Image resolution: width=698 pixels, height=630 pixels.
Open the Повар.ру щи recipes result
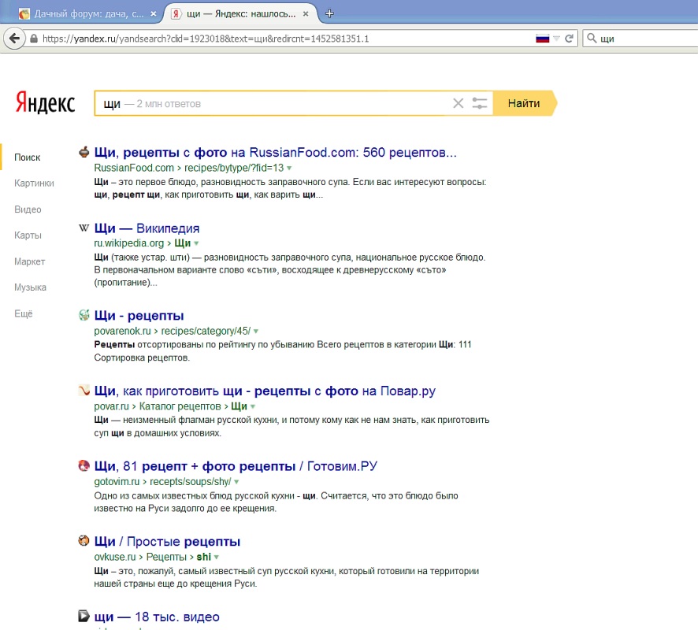265,391
